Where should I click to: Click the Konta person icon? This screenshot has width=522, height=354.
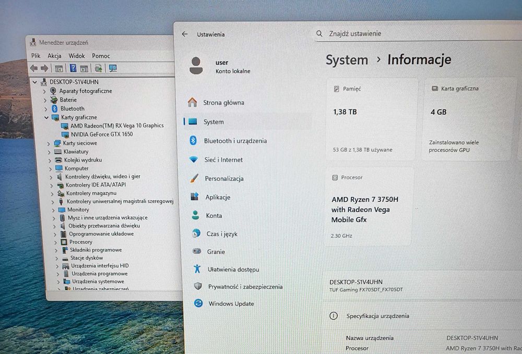[x=195, y=215]
